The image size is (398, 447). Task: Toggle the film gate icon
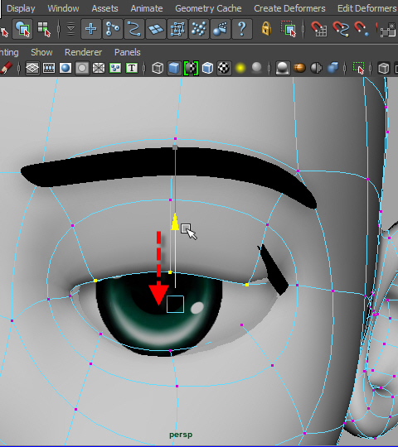point(49,68)
